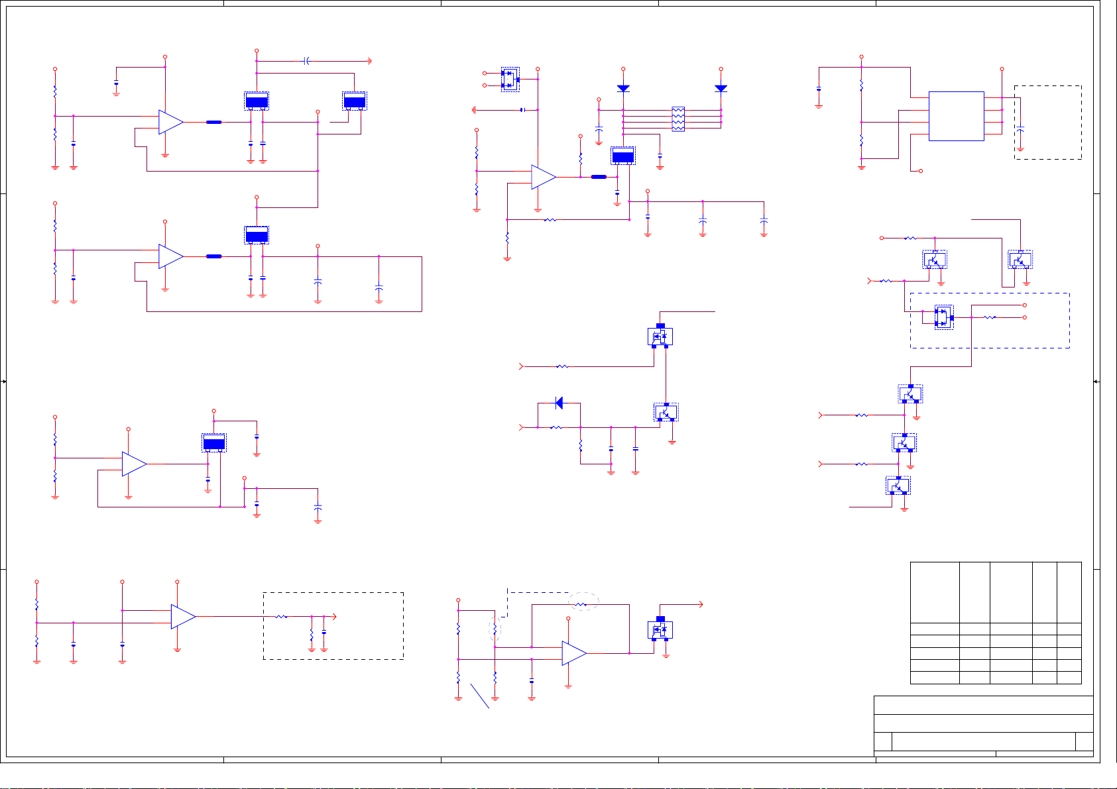
Task: Select the BJT below the middle-center MOSFET
Action: click(666, 412)
